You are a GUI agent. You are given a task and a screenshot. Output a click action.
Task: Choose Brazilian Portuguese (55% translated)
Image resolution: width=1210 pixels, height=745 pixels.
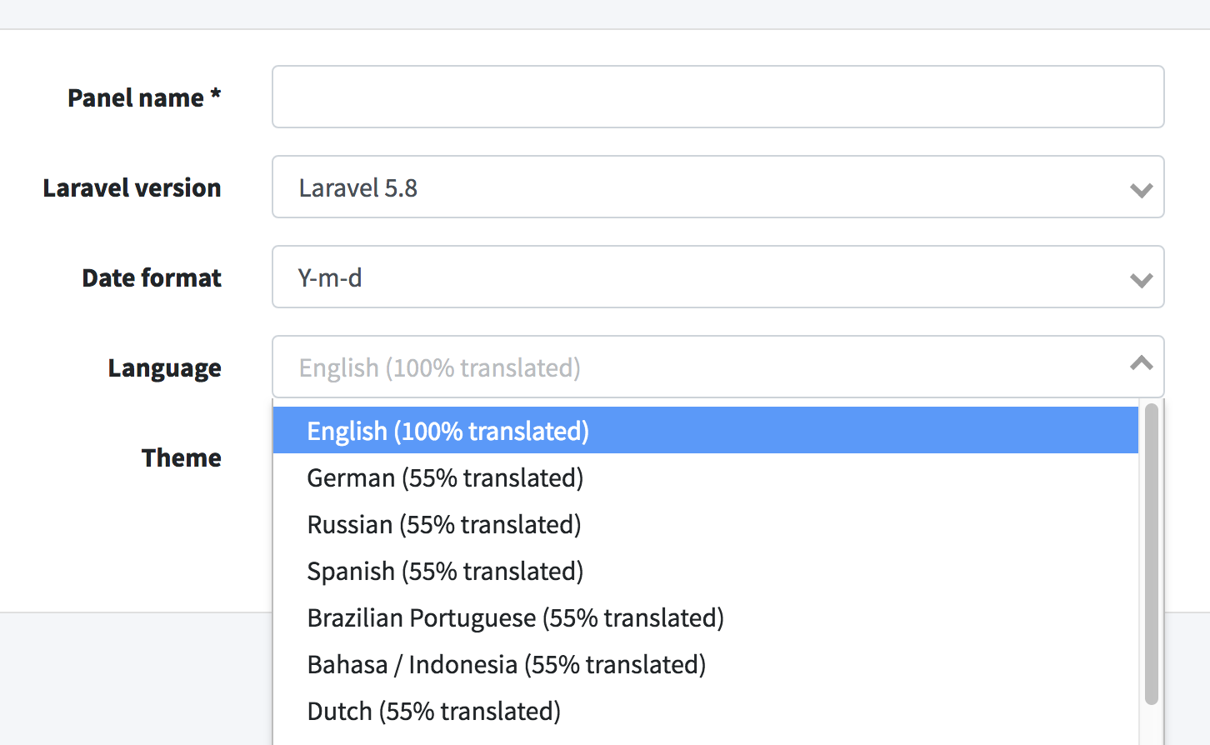tap(515, 617)
